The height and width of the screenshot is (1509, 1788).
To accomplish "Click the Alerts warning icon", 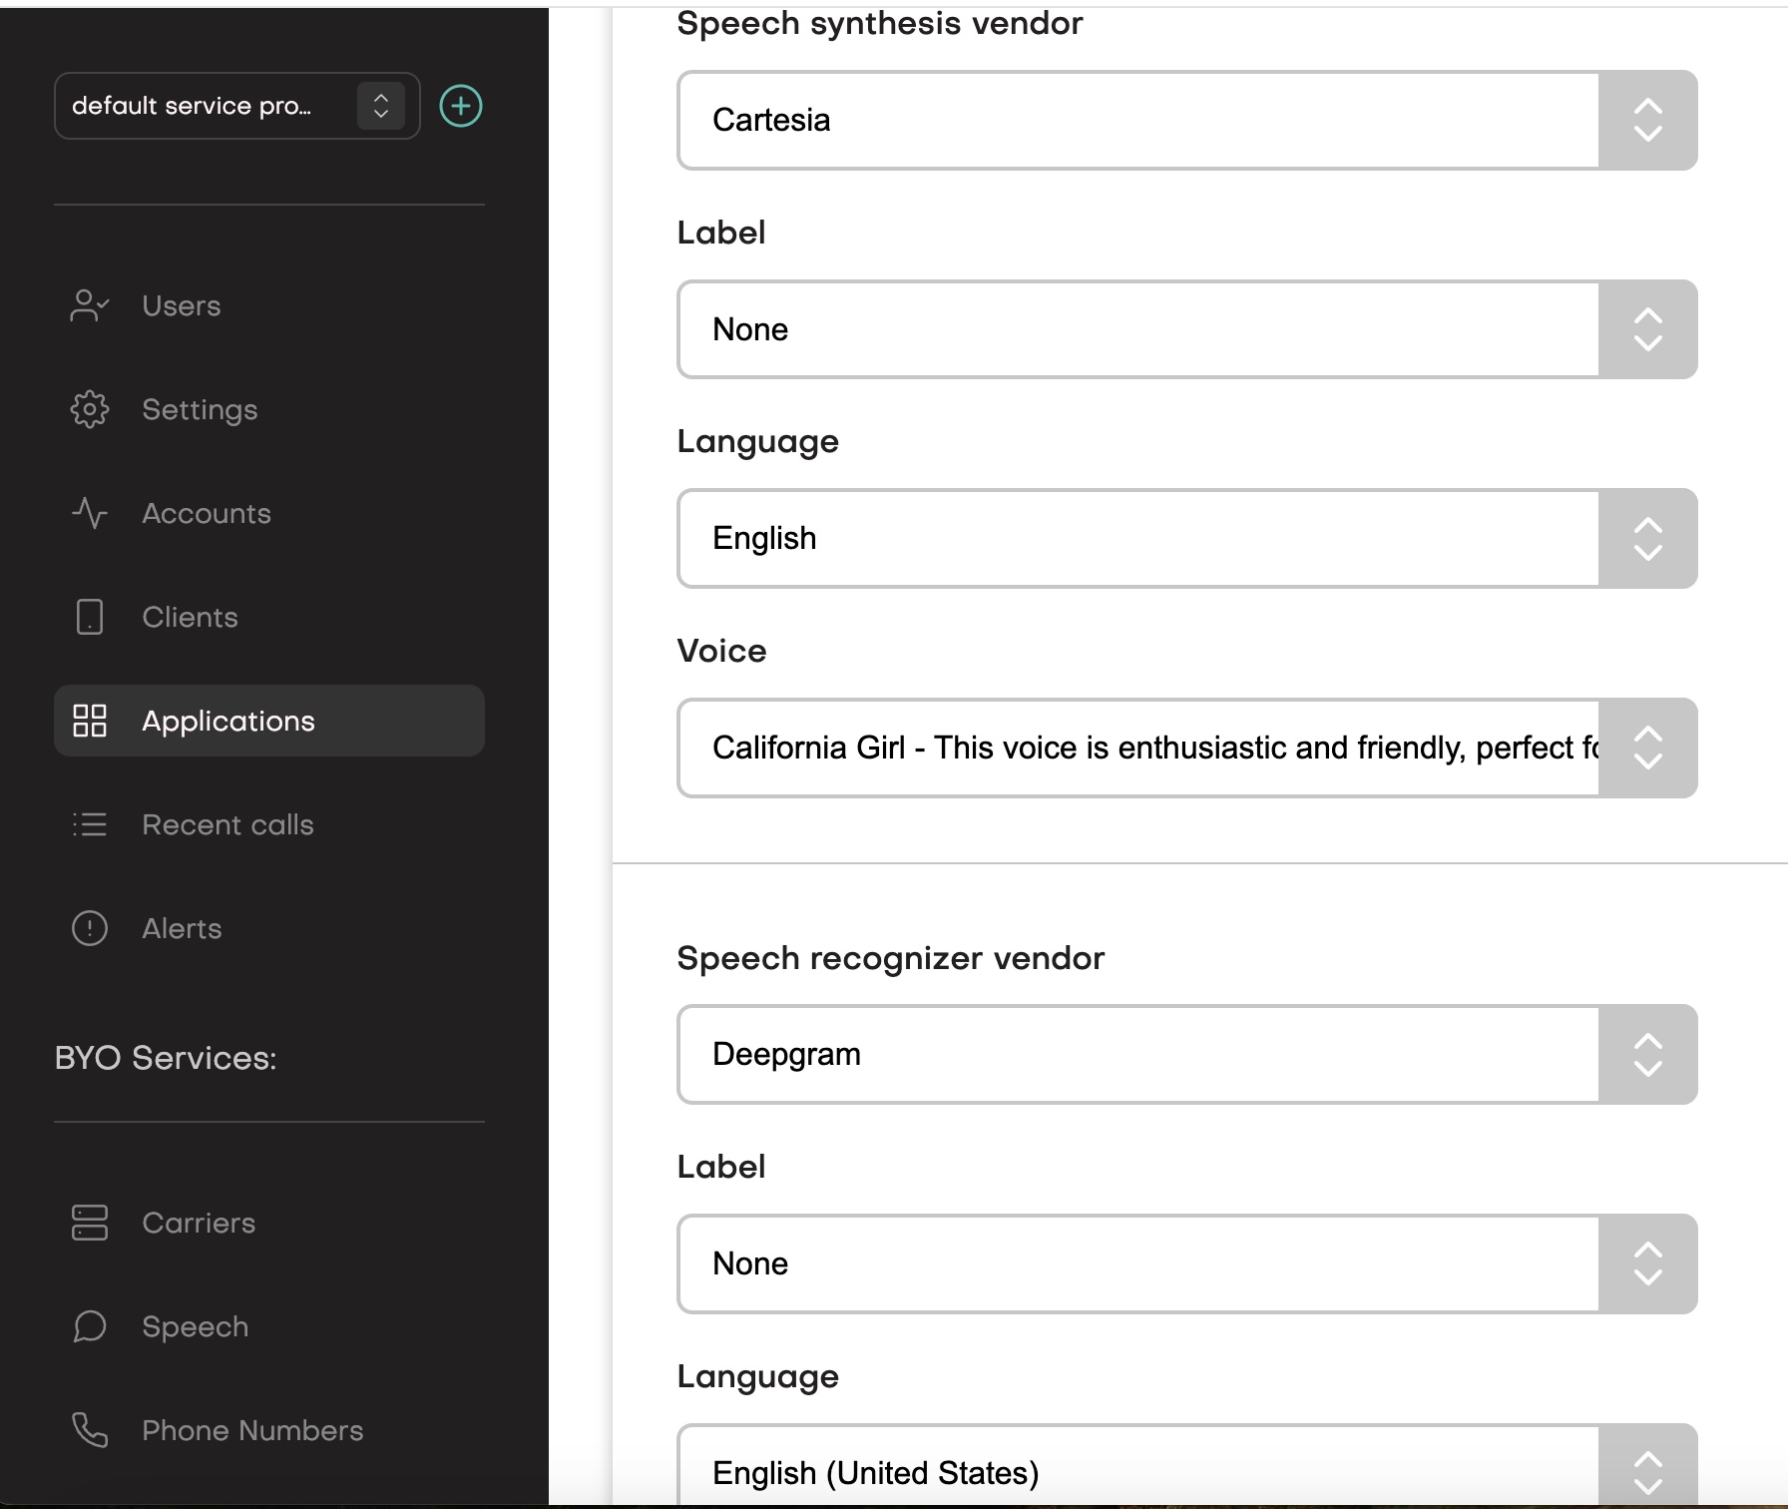I will pyautogui.click(x=89, y=928).
